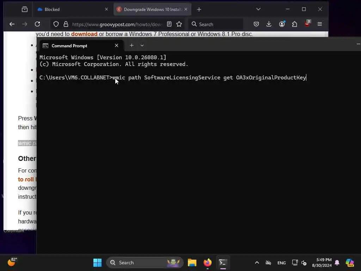Launch Copilot preview icon
Image resolution: width=361 pixels, height=271 pixels.
[350, 263]
